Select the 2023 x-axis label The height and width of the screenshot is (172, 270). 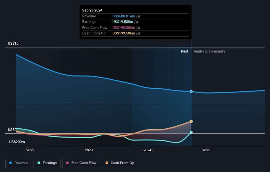pyautogui.click(x=89, y=150)
